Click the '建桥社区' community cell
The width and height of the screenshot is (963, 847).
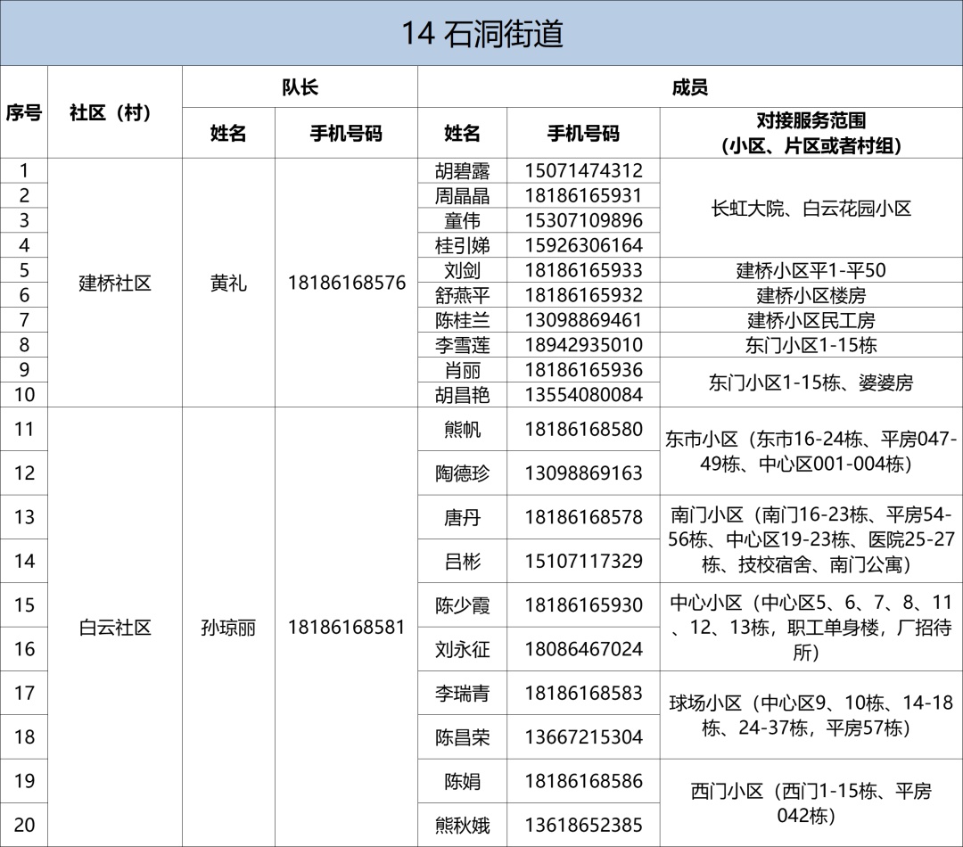tap(115, 284)
